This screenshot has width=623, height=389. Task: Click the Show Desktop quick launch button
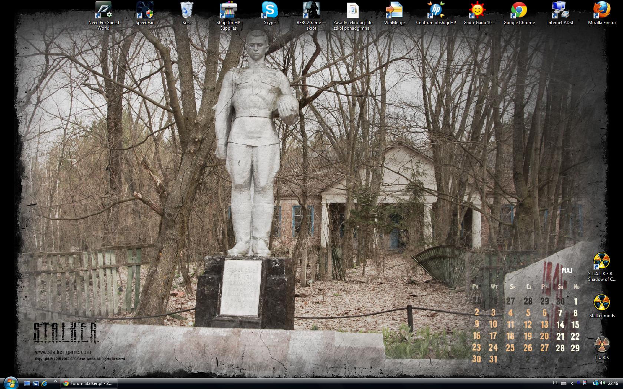[x=27, y=383]
